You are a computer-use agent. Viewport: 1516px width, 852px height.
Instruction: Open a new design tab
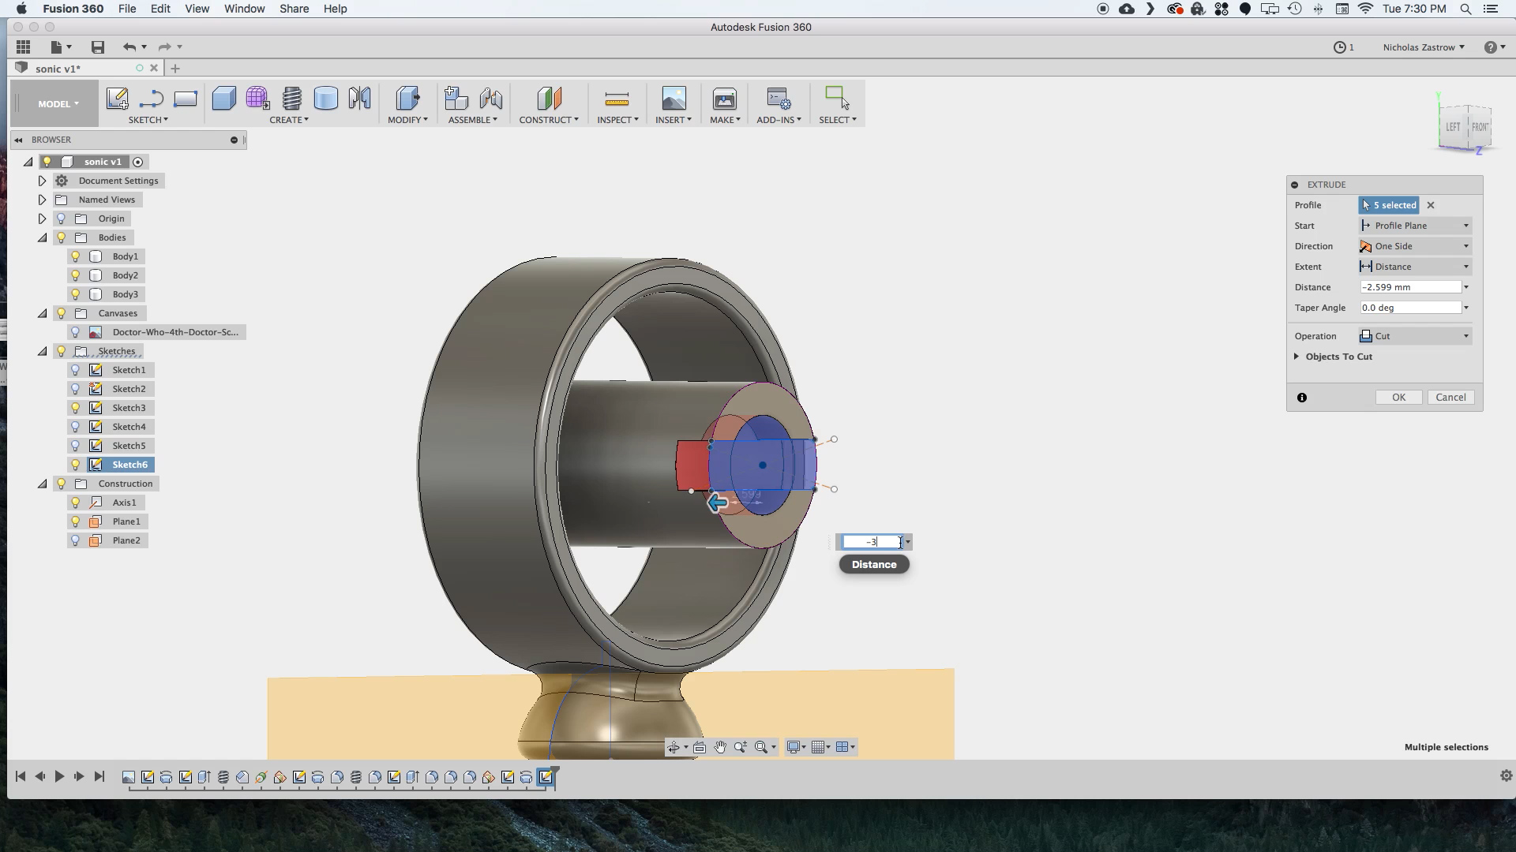coord(175,69)
